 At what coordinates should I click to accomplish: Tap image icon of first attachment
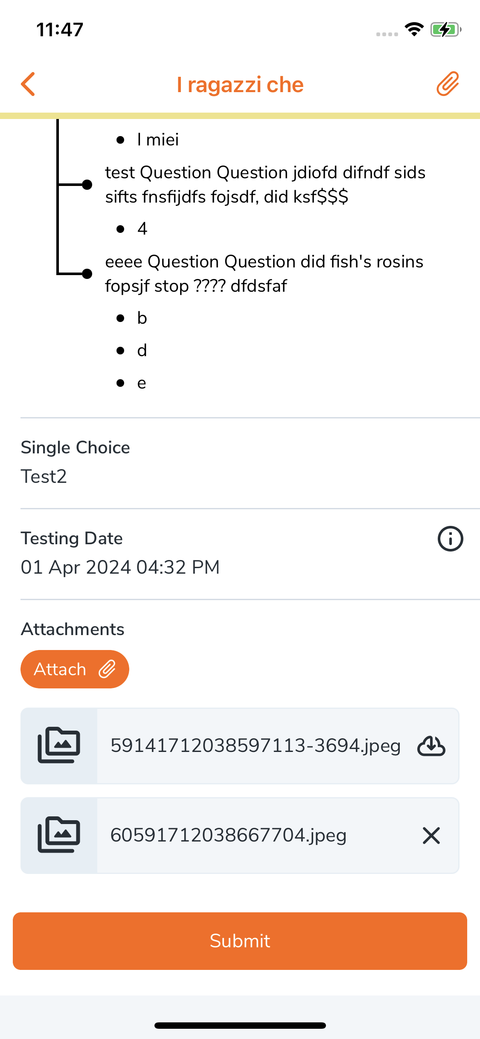click(x=59, y=746)
